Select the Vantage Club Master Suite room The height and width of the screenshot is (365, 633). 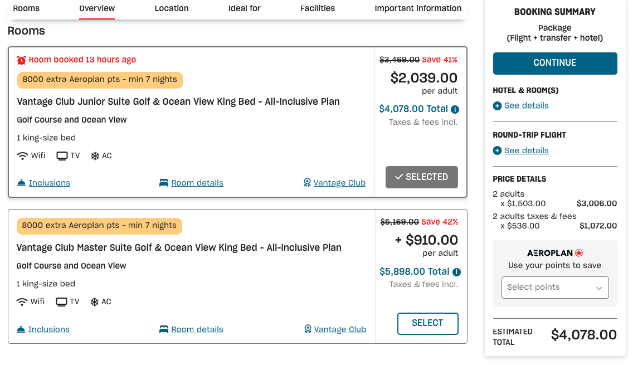point(427,324)
